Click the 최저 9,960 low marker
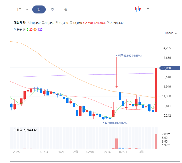 pos(115,123)
